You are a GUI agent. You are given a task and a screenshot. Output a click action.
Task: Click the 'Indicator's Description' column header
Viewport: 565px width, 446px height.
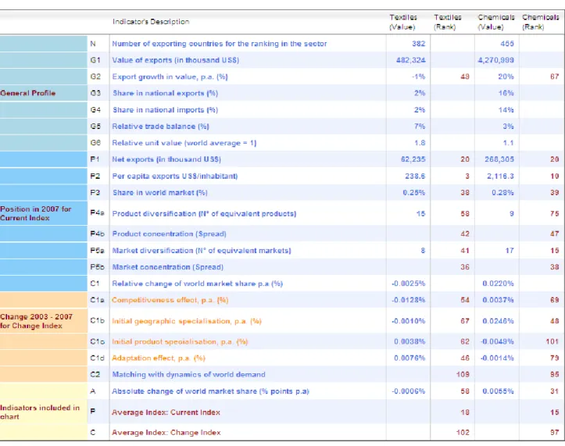(x=151, y=22)
